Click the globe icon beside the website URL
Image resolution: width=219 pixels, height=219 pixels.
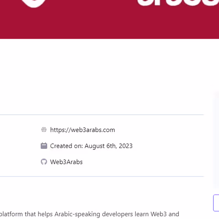coord(44,130)
